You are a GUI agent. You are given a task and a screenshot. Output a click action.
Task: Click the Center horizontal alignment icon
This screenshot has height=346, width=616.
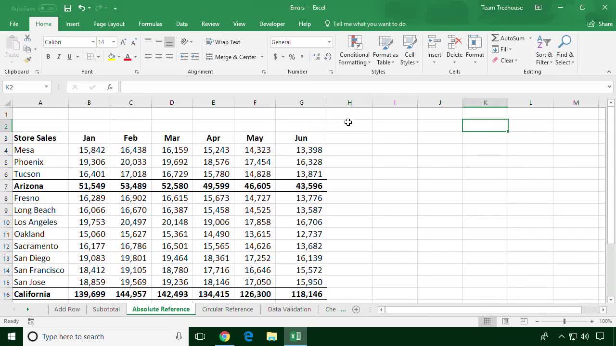point(159,57)
